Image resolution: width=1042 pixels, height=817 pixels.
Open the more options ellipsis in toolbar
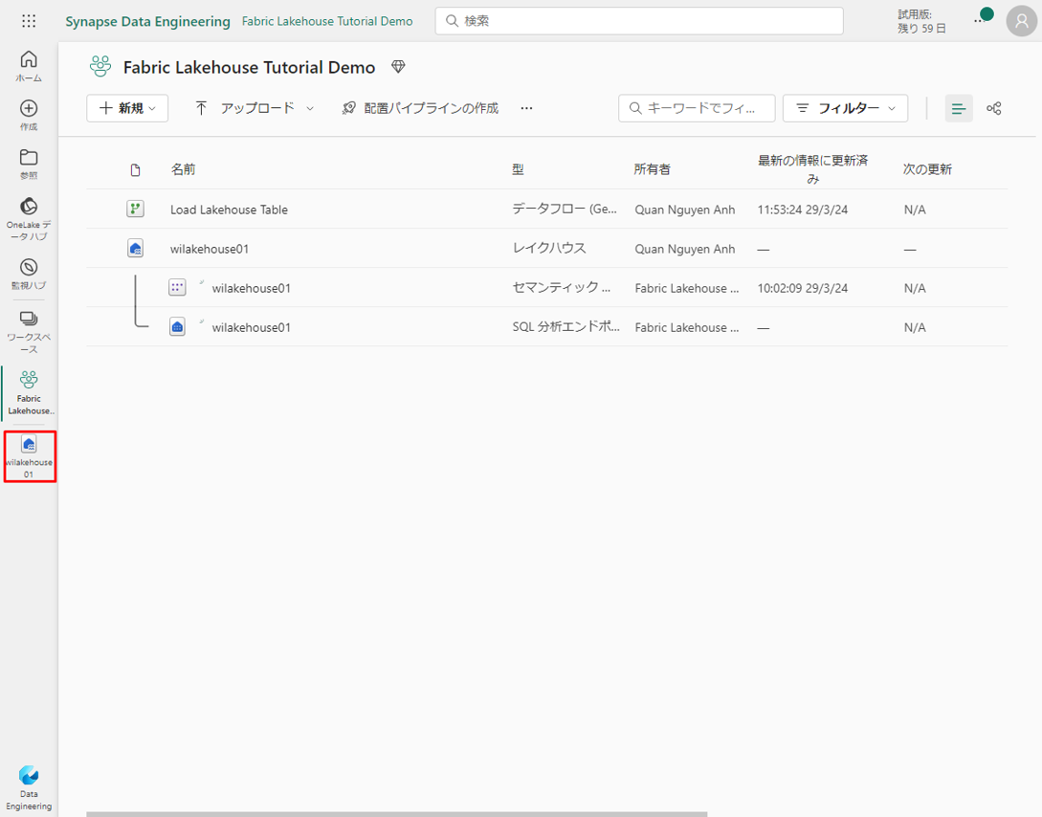click(526, 108)
